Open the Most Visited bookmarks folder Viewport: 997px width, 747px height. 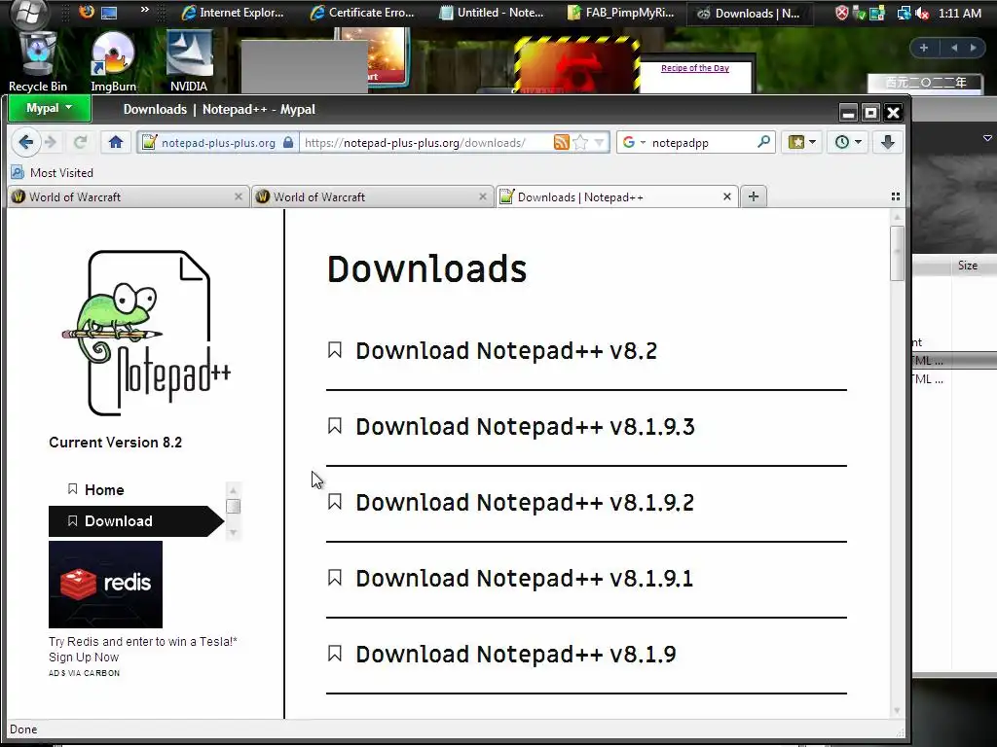coord(53,173)
